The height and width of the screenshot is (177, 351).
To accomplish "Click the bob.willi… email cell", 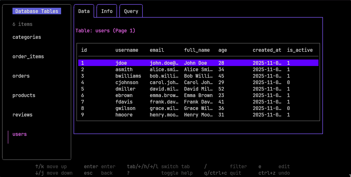I will [164, 76].
